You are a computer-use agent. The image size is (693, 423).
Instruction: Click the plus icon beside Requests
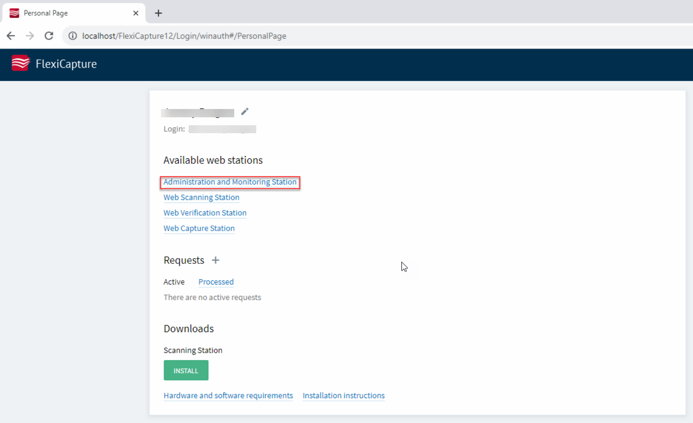point(215,260)
